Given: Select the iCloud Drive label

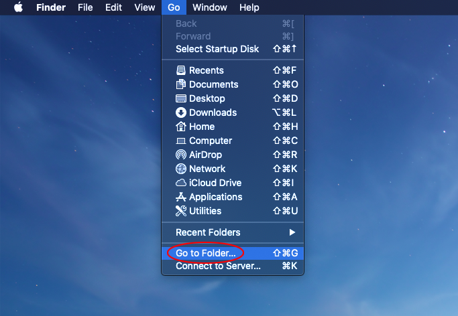Looking at the screenshot, I should [x=215, y=183].
